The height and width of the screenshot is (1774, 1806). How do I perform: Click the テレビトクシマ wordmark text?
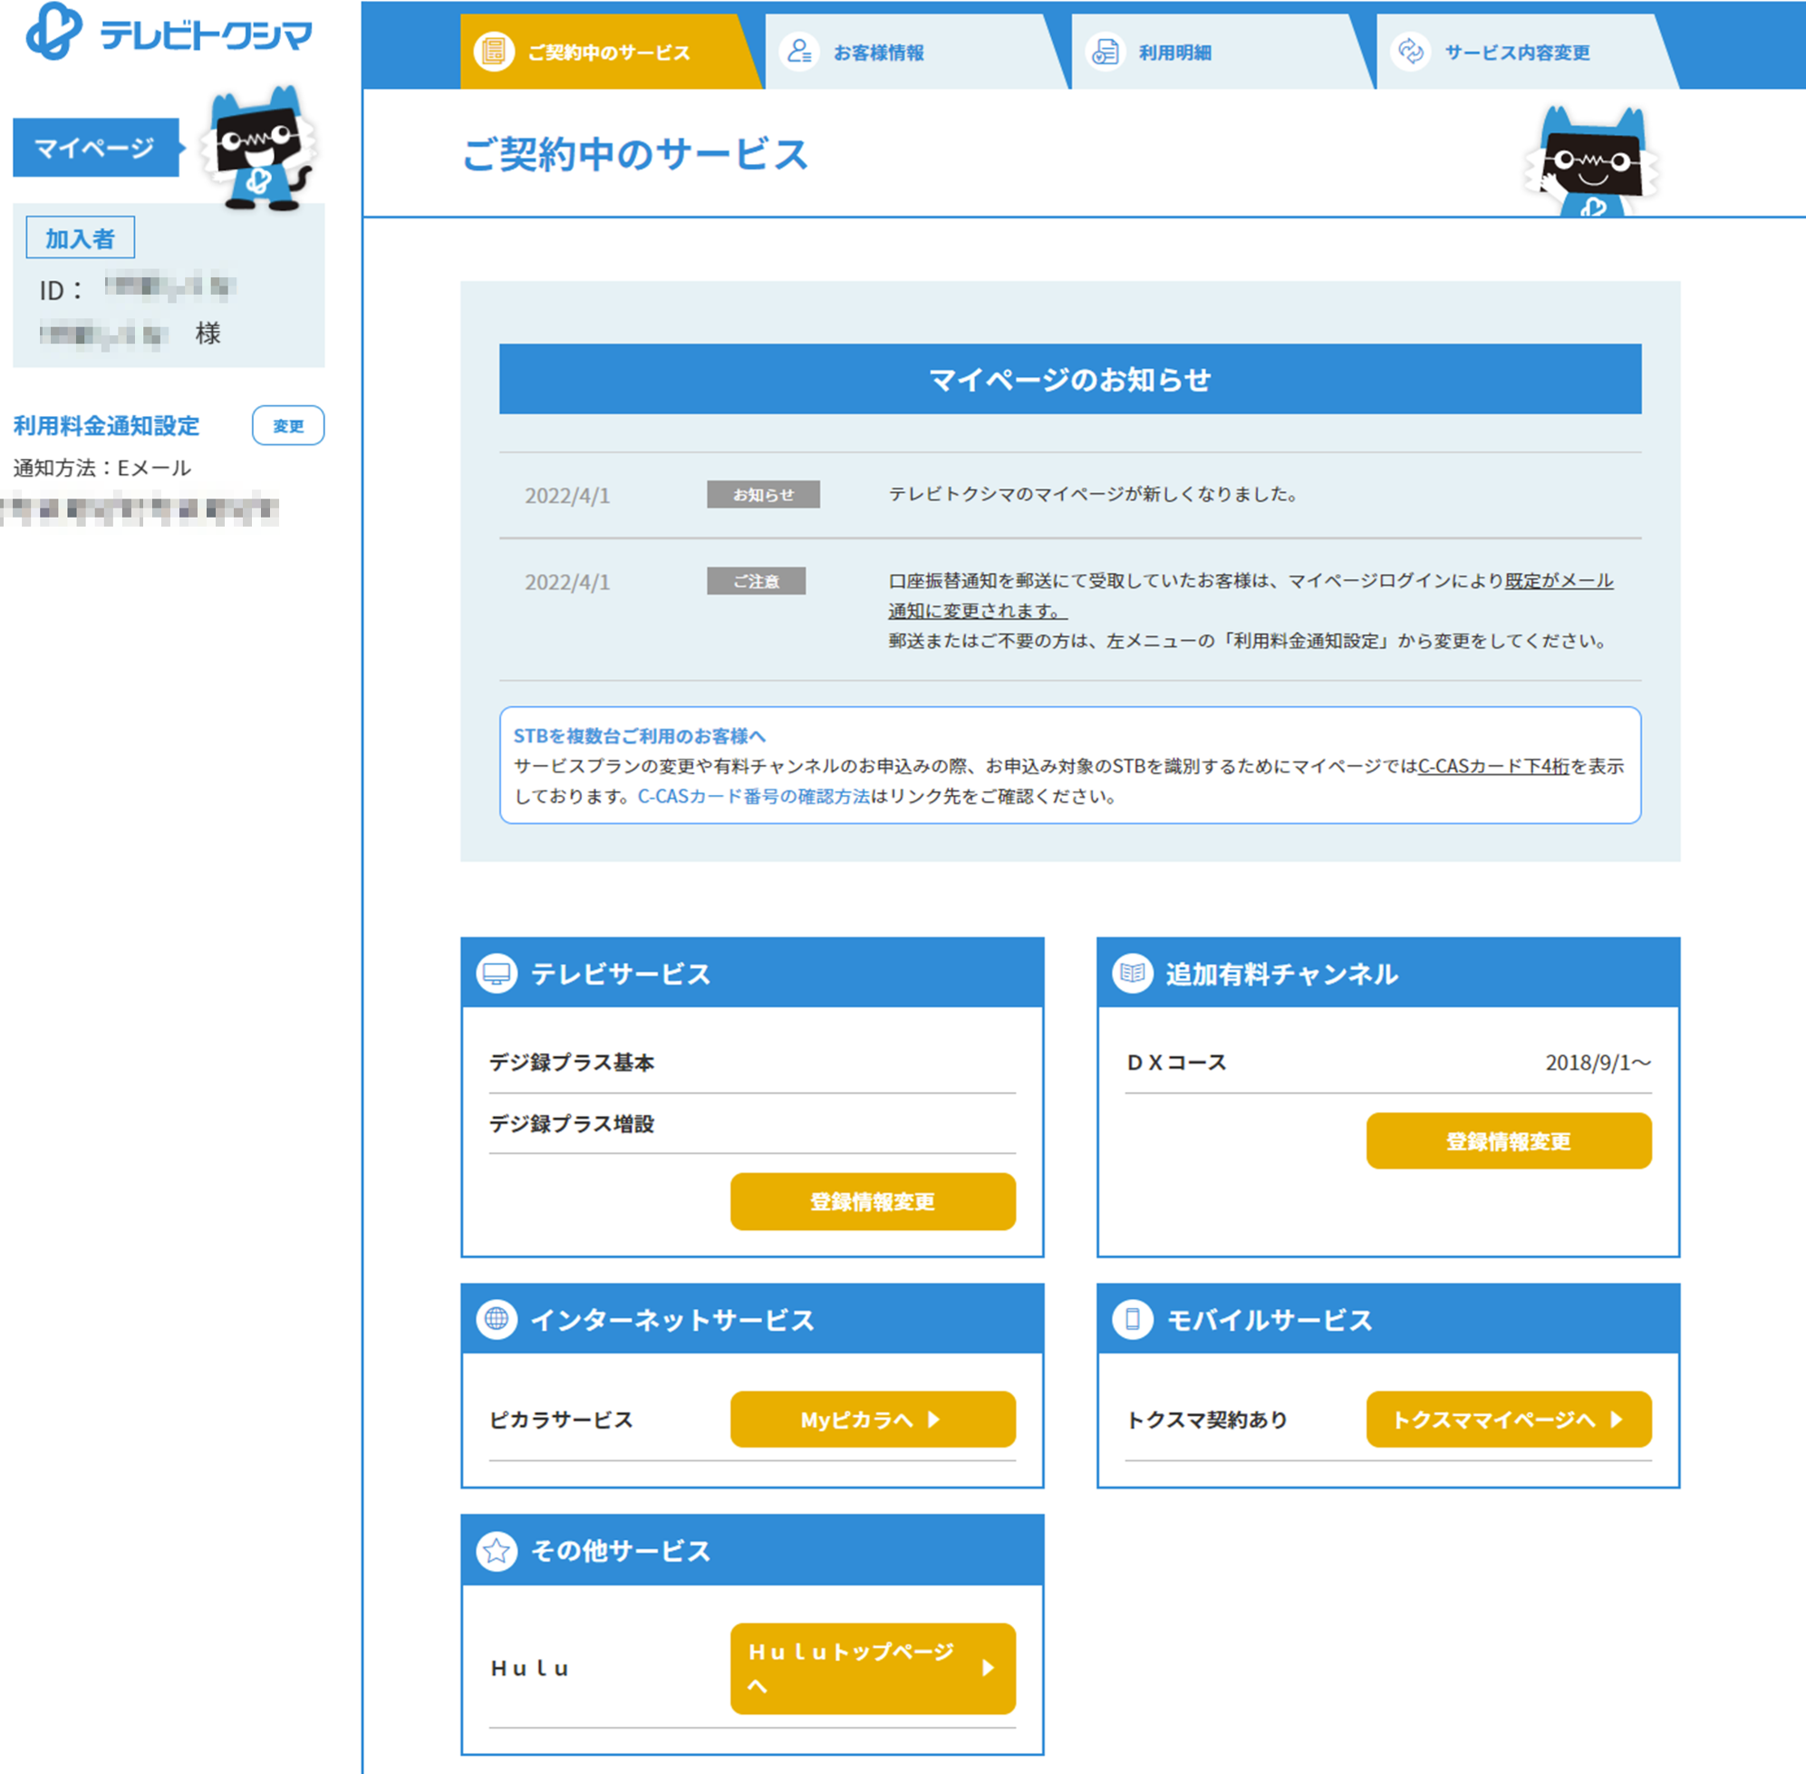(x=207, y=35)
